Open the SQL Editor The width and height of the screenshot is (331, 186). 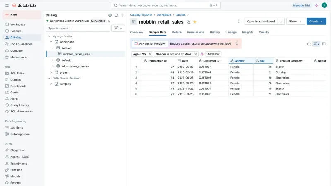(x=22, y=73)
